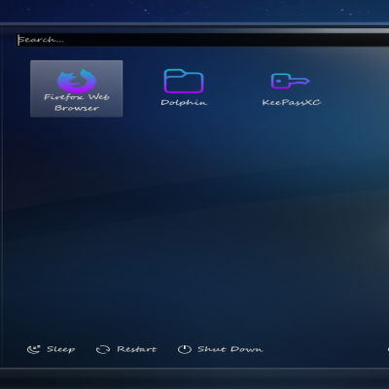389x389 pixels.
Task: Click the empty area below the app grid
Action: [x=194, y=227]
